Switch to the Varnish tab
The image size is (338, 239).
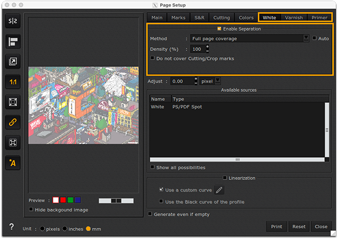(293, 18)
